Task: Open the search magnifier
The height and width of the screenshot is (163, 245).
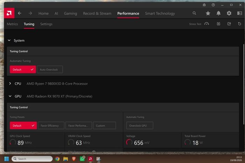Action: (x=194, y=13)
